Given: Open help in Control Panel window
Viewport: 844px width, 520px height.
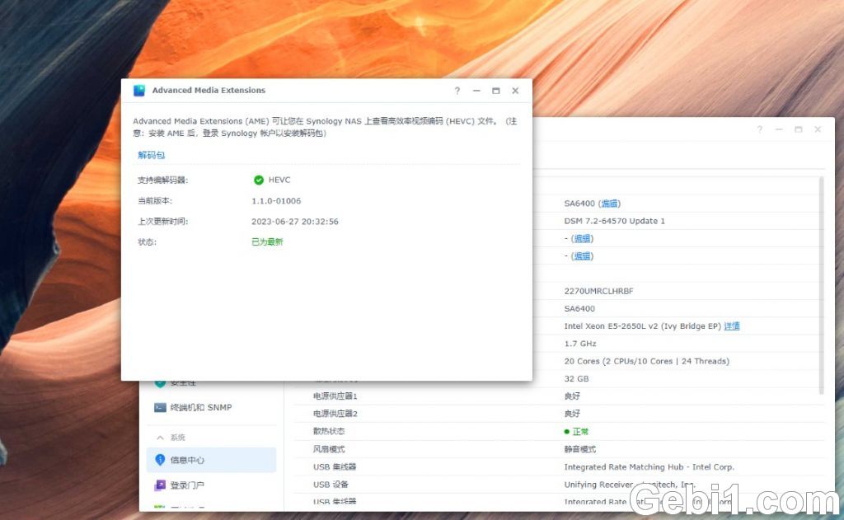Looking at the screenshot, I should (x=759, y=129).
